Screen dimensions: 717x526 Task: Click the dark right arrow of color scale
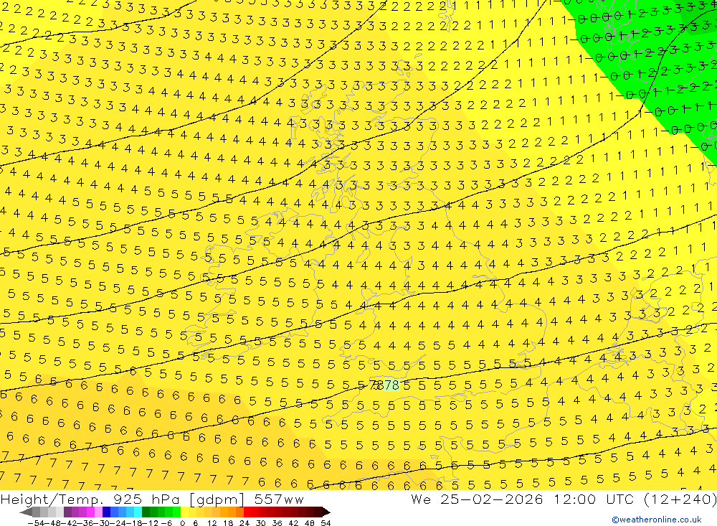click(326, 512)
